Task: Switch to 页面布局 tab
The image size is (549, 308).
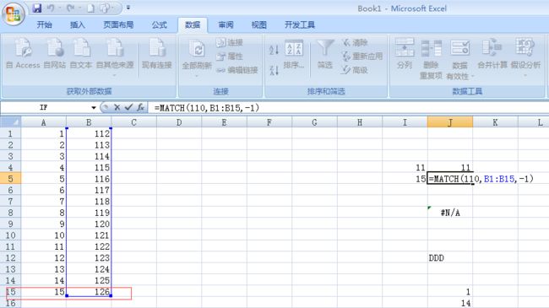Action: [118, 24]
